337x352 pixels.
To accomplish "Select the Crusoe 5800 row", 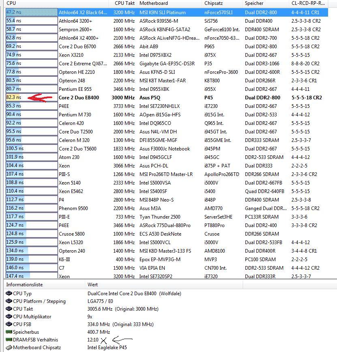I will click(167, 234).
